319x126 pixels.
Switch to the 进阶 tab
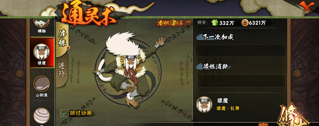(x=62, y=70)
